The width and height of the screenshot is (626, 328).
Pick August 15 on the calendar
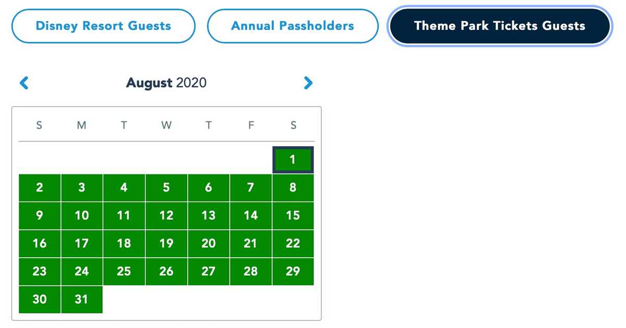point(293,216)
